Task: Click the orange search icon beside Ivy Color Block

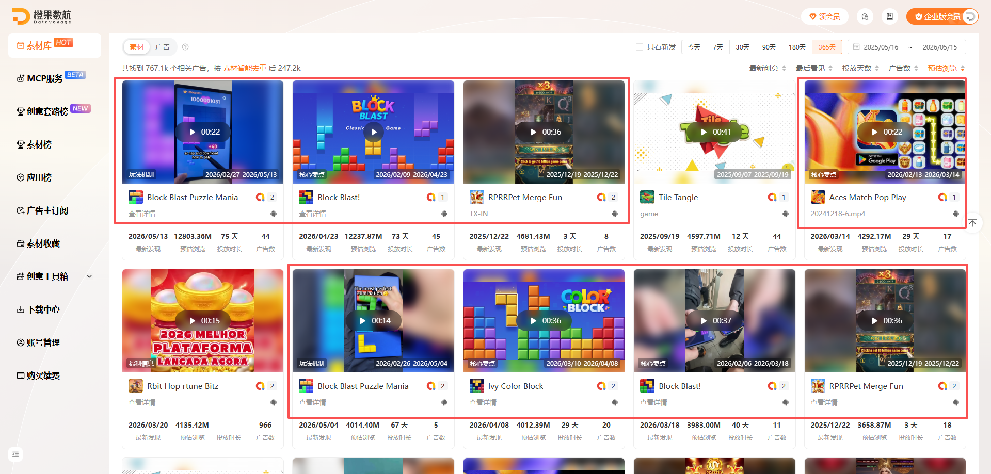Action: [601, 386]
